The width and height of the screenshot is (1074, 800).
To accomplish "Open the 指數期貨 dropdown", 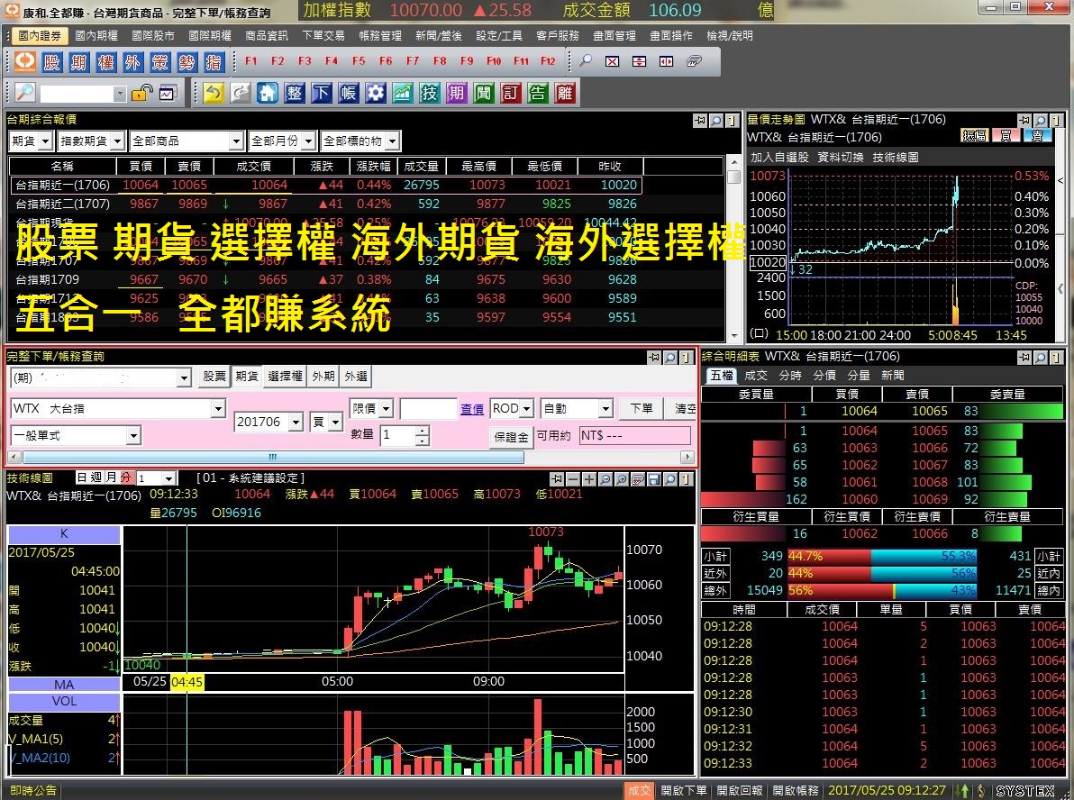I will point(117,141).
